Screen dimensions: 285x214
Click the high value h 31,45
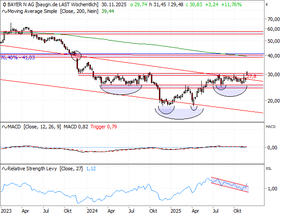(x=158, y=4)
